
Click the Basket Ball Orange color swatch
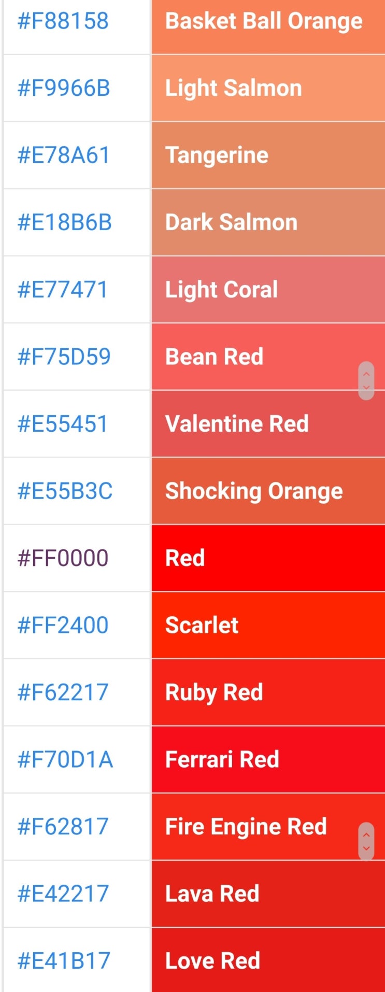pyautogui.click(x=267, y=21)
